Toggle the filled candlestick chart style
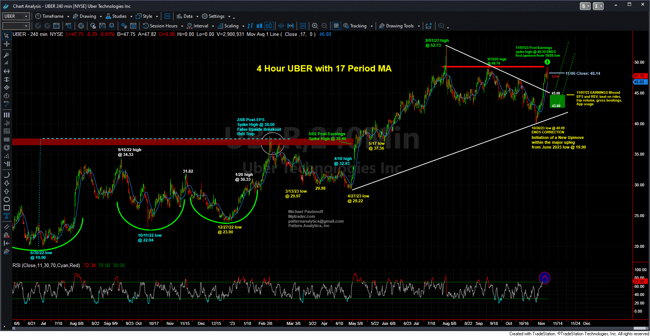The height and width of the screenshot is (336, 650). pos(259,26)
